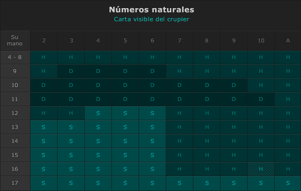Click the '4 - 8' hand row label
This screenshot has width=301, height=191.
(x=15, y=58)
